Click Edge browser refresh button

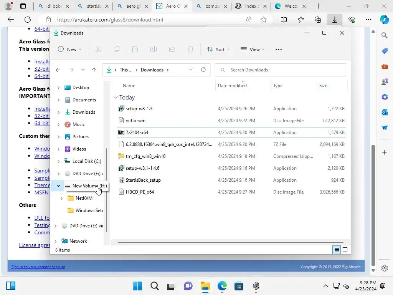[x=28, y=20]
